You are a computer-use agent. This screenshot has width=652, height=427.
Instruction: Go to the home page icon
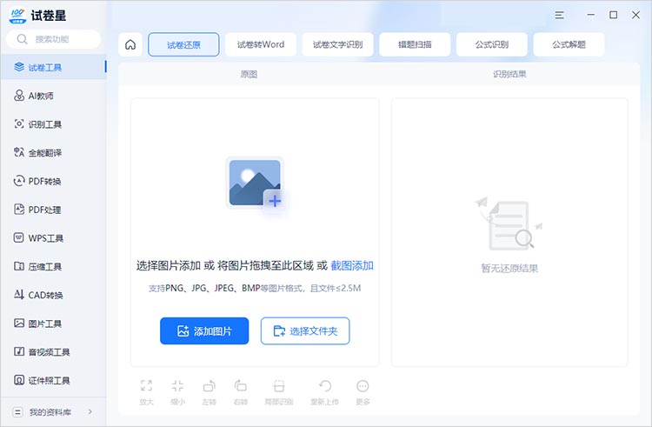coord(130,44)
